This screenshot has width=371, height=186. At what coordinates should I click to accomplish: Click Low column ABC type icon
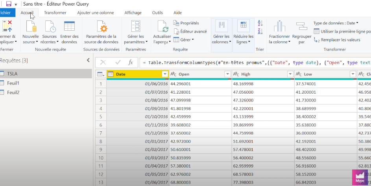299,74
